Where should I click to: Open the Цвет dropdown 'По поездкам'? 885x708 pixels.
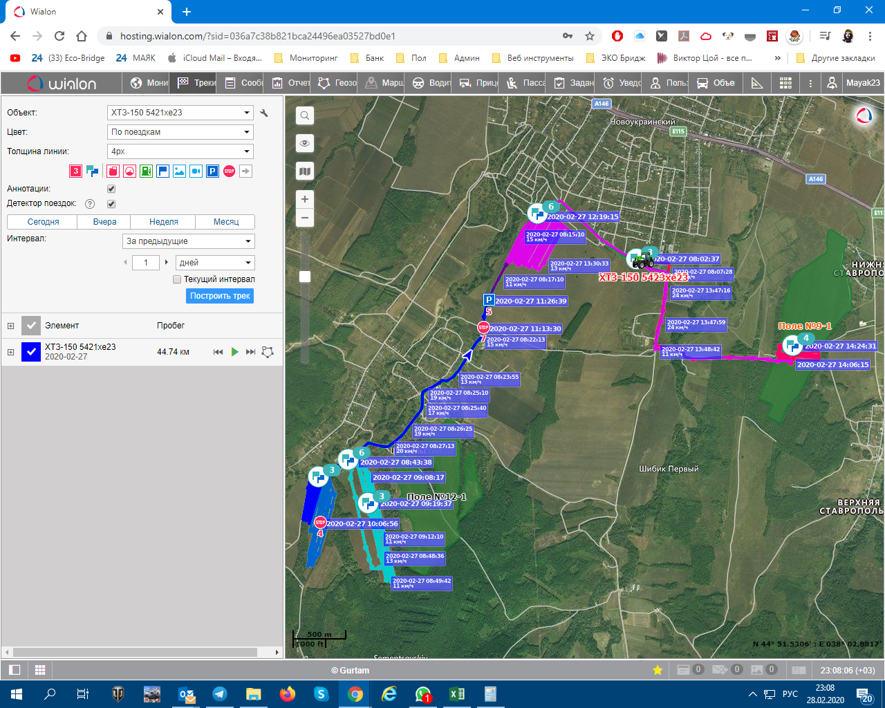(180, 132)
